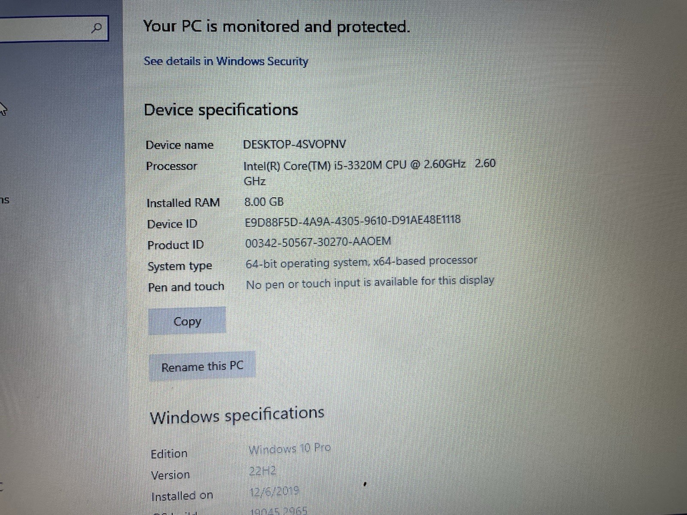Click the Installed on label
The image size is (687, 515).
tap(182, 496)
